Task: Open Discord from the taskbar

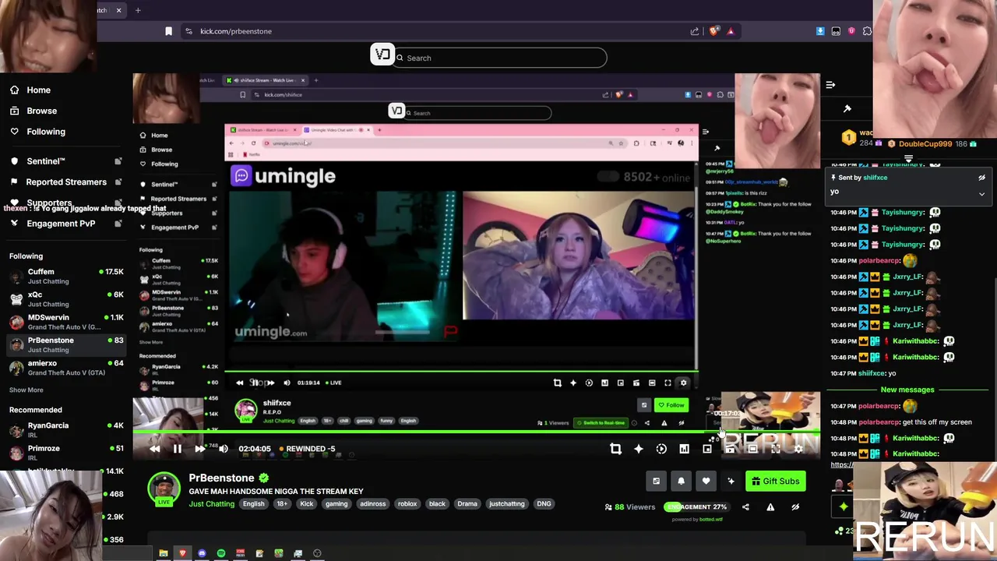Action: [202, 553]
